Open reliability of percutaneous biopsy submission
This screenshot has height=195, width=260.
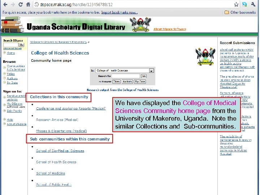[x=235, y=145]
